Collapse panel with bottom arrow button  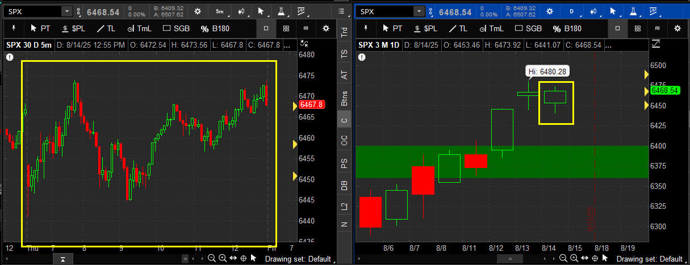pyautogui.click(x=62, y=259)
